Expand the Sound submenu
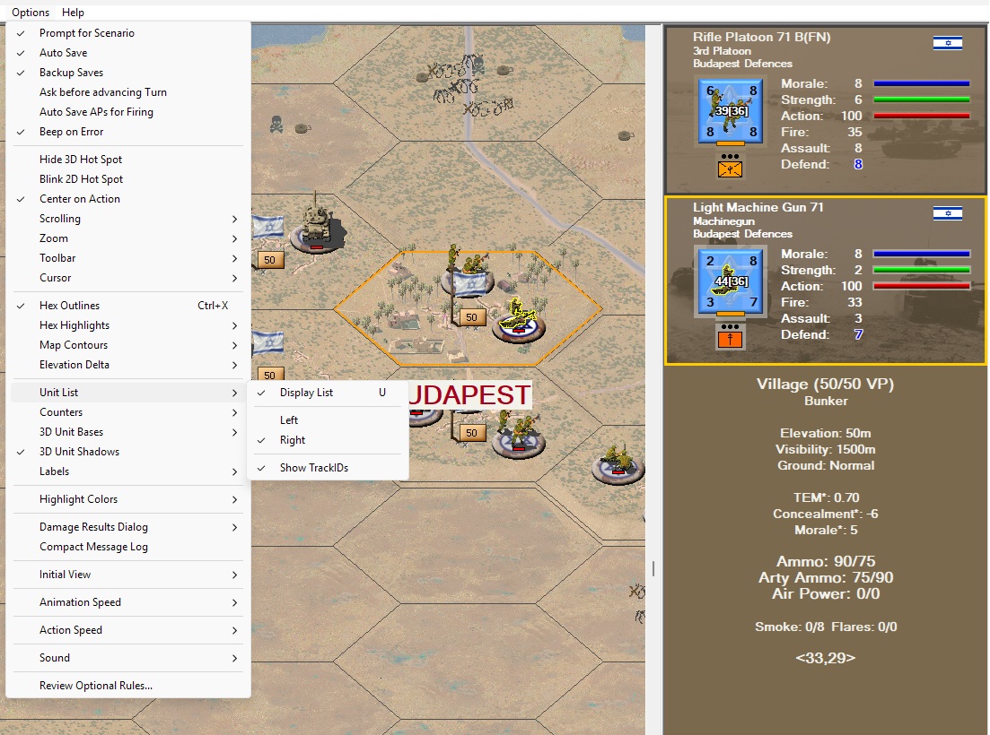 128,657
